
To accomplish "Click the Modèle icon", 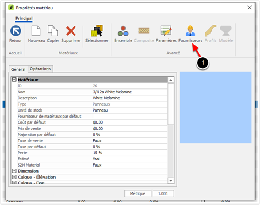I will click(x=226, y=31).
